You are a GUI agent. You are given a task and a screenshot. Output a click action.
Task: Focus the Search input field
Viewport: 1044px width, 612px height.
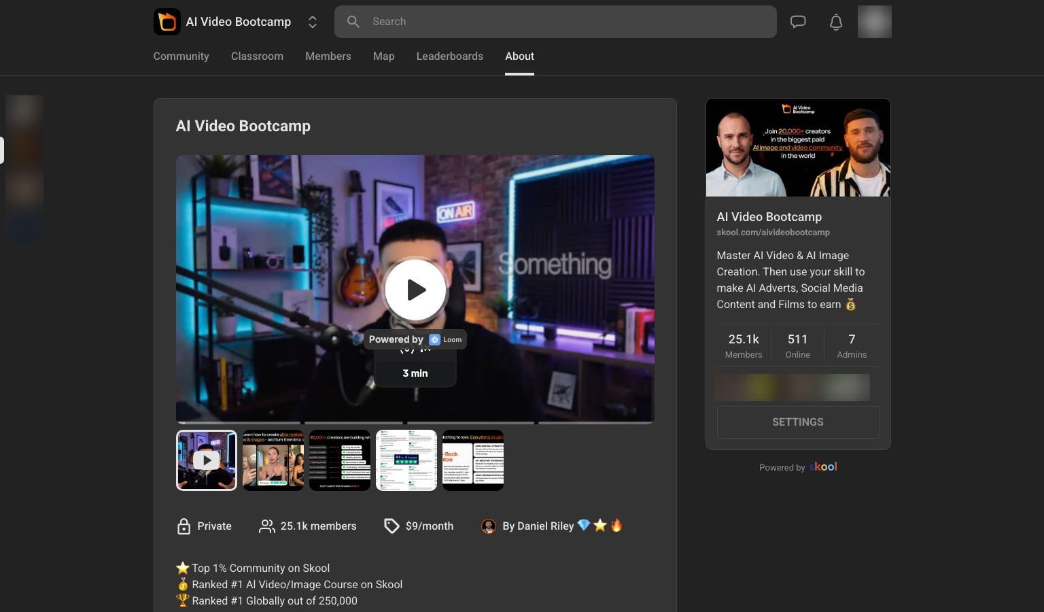[555, 22]
